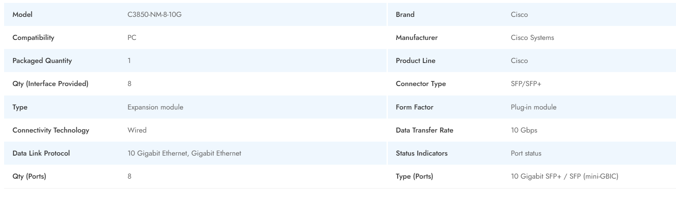This screenshot has height=205, width=676.
Task: Click the Compatibility row label
Action: pyautogui.click(x=33, y=37)
